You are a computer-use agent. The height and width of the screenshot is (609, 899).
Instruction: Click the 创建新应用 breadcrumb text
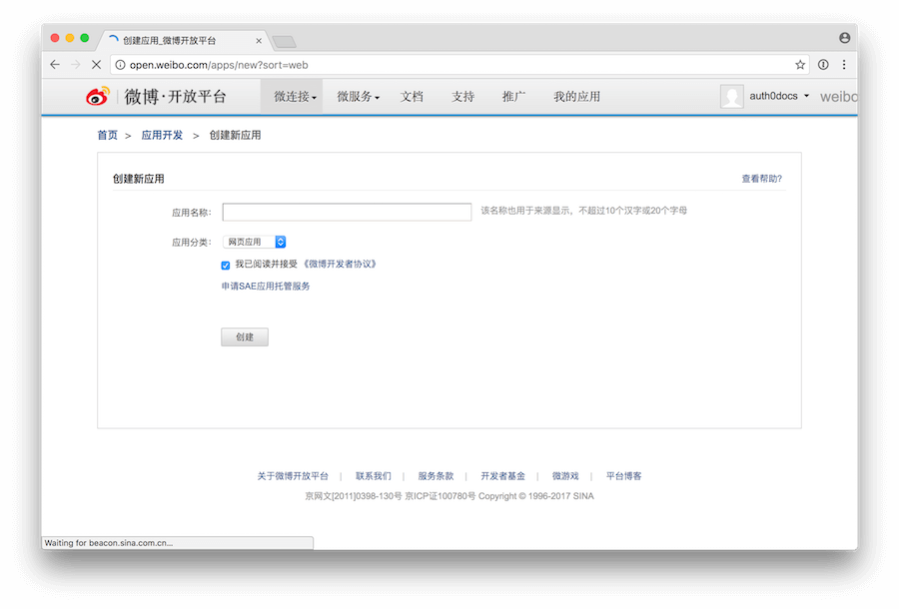coord(235,135)
